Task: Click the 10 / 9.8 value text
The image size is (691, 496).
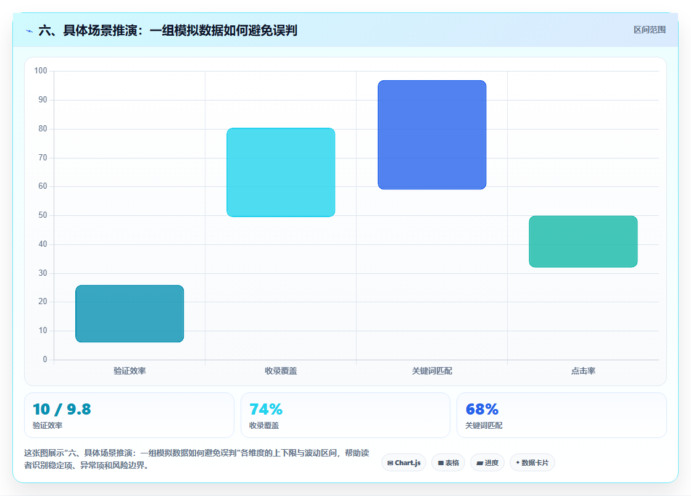Action: point(62,409)
